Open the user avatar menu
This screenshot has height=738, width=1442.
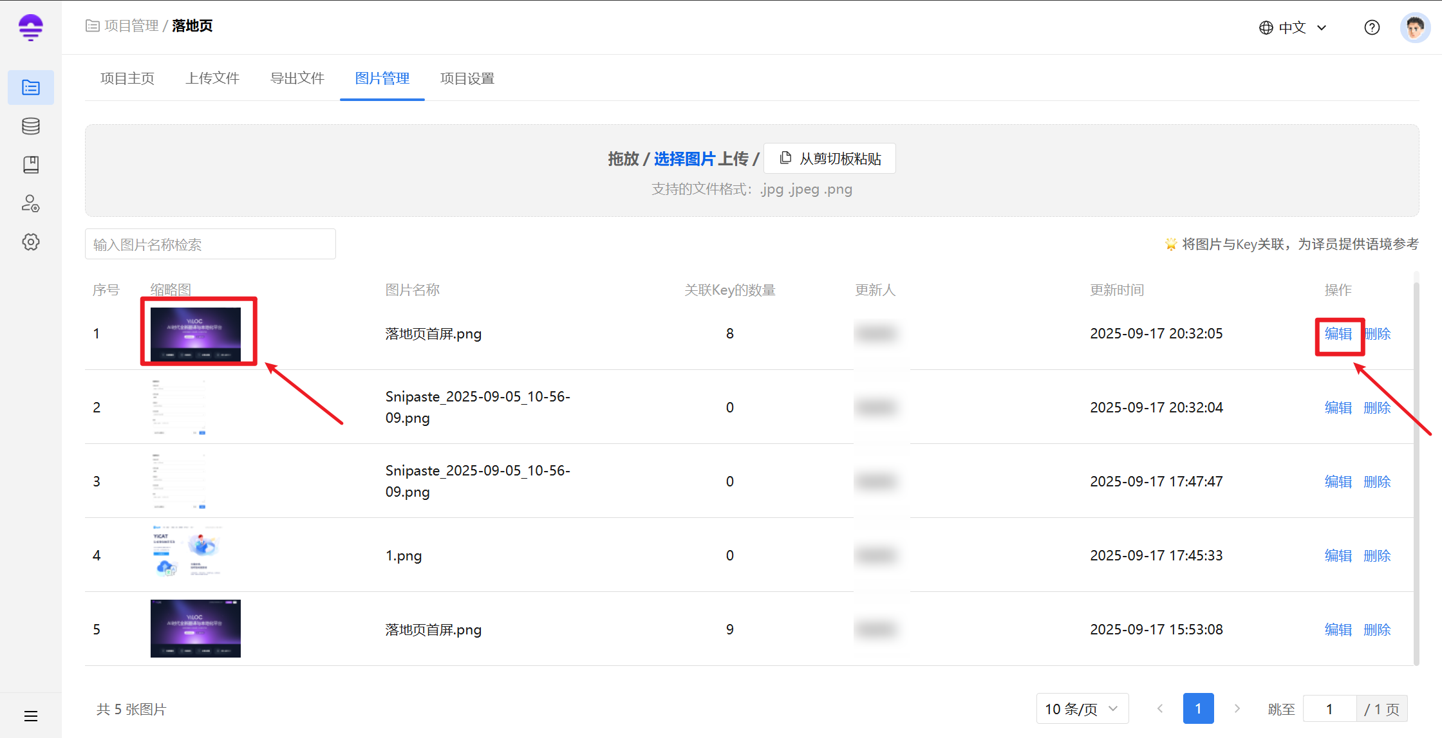1414,27
